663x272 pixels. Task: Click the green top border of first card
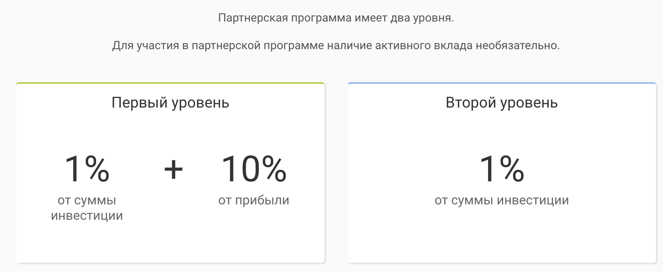point(170,83)
